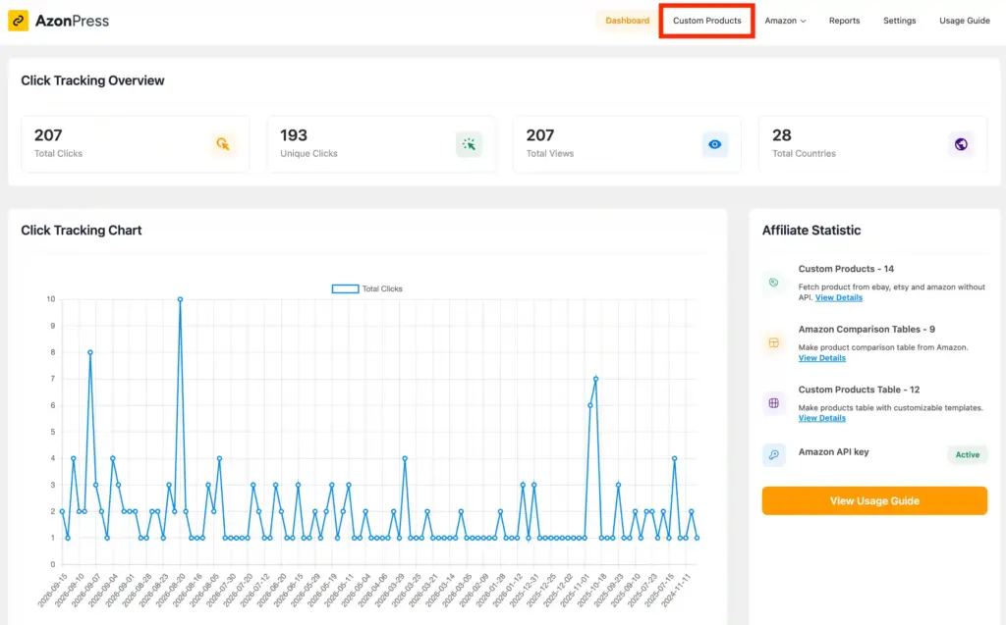Screen dimensions: 1006x625
Task: Click the Click Tracking Chart heading
Action: (x=81, y=231)
